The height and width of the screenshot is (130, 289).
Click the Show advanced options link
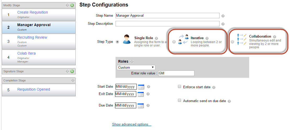132,125
